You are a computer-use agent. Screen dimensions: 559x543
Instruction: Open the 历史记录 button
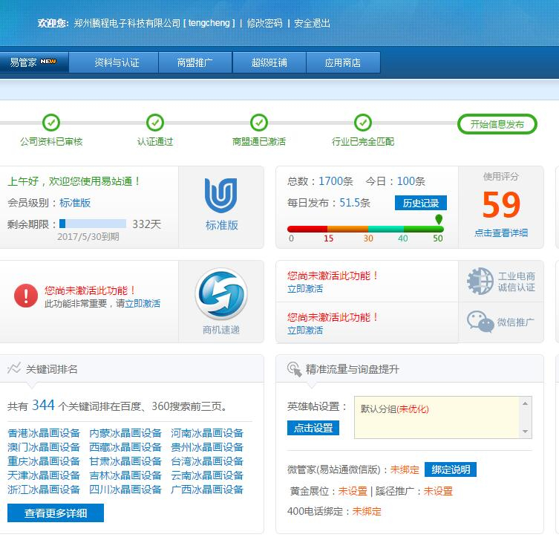[x=421, y=203]
